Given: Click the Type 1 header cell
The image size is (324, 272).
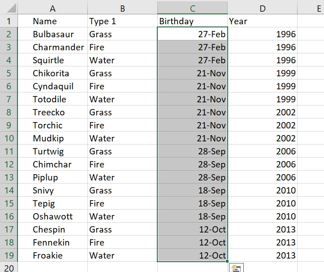Looking at the screenshot, I should pos(122,21).
